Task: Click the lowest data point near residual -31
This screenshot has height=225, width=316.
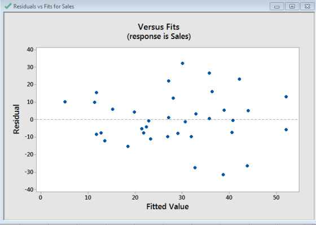Action: 223,175
